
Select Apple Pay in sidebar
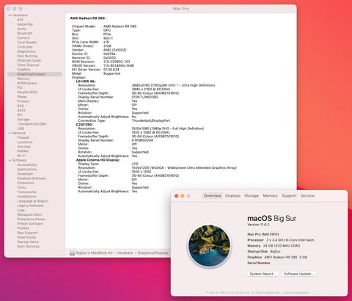tap(25, 24)
